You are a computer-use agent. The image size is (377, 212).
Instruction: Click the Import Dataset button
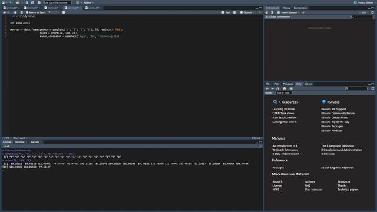click(288, 12)
